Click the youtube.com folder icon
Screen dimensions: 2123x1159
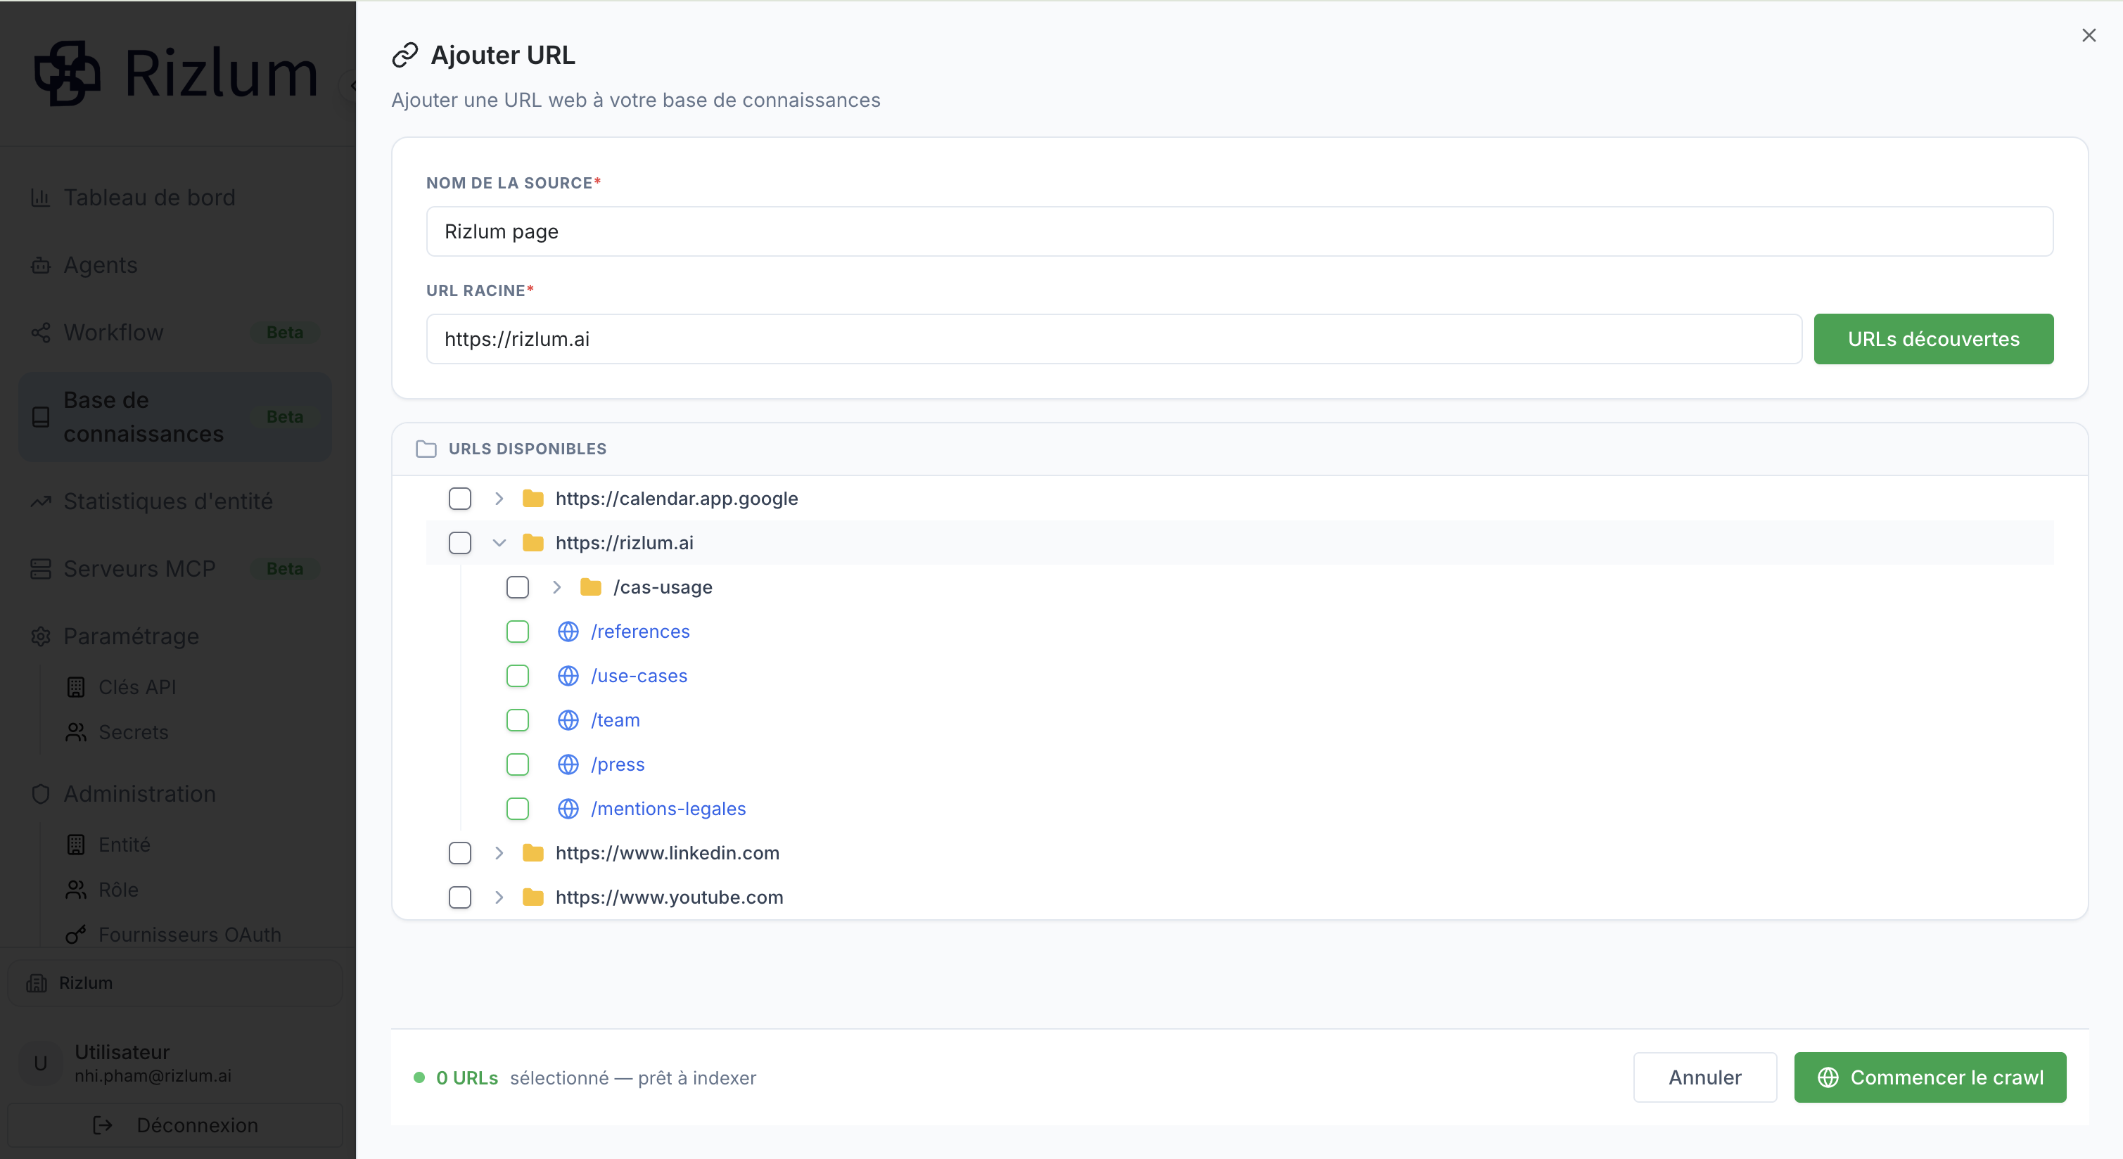click(533, 898)
